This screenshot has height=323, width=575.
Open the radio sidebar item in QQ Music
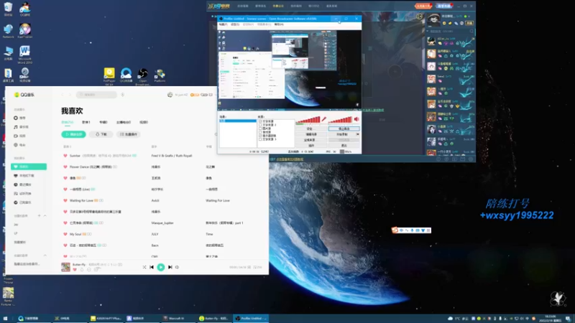tap(29, 145)
